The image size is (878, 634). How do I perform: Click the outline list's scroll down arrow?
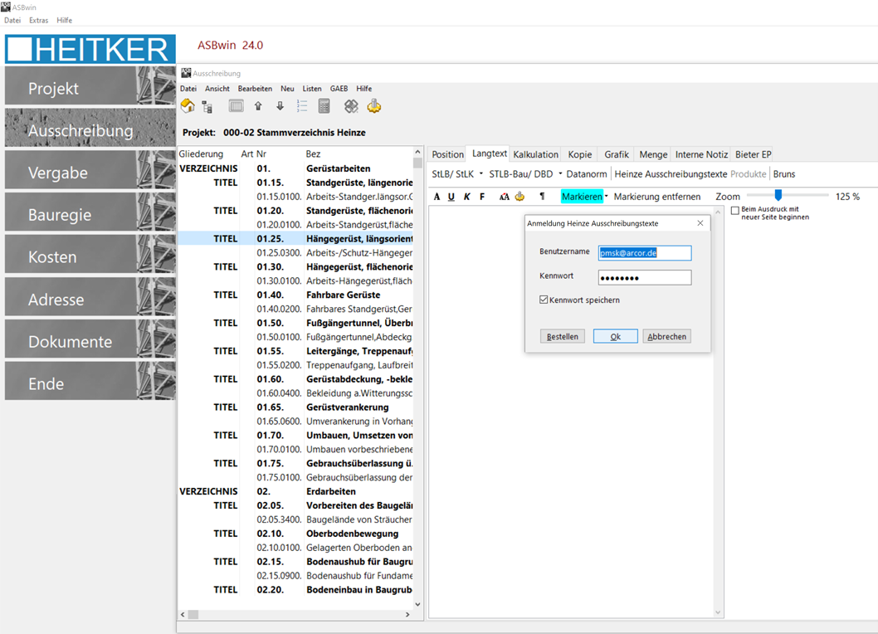pos(417,604)
